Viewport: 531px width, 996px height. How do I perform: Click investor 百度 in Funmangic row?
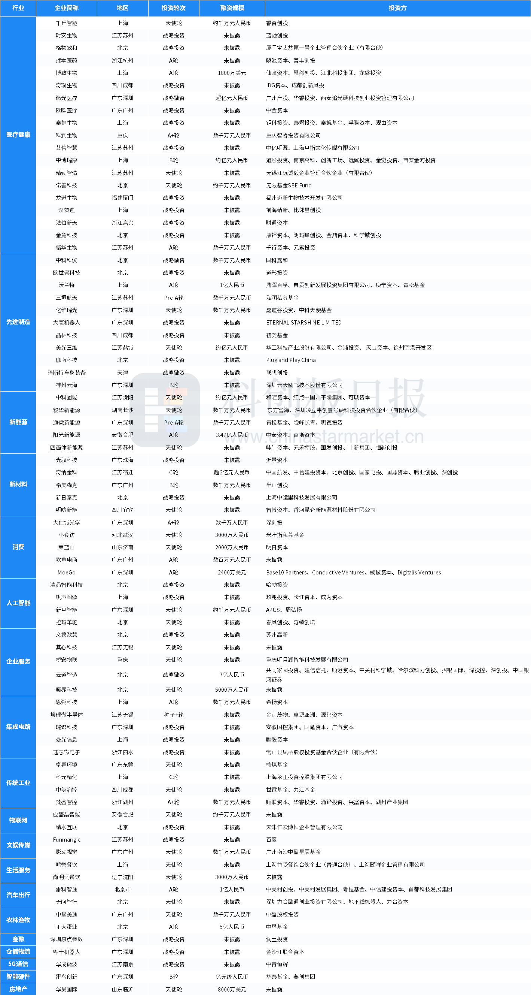pos(271,840)
